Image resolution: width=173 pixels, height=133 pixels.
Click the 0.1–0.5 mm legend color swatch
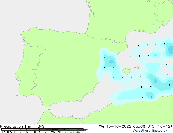pyautogui.click(x=5, y=129)
